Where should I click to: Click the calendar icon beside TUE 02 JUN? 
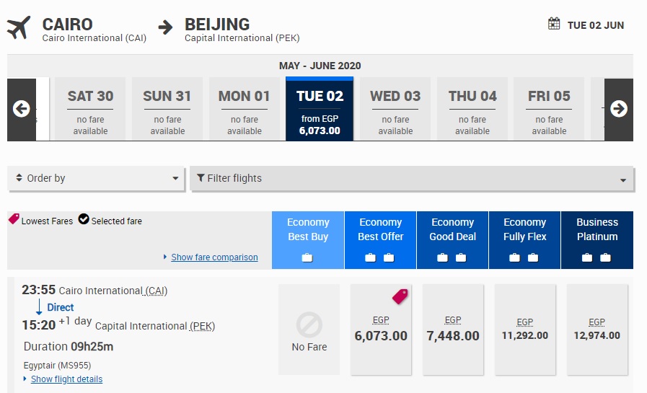pyautogui.click(x=554, y=24)
